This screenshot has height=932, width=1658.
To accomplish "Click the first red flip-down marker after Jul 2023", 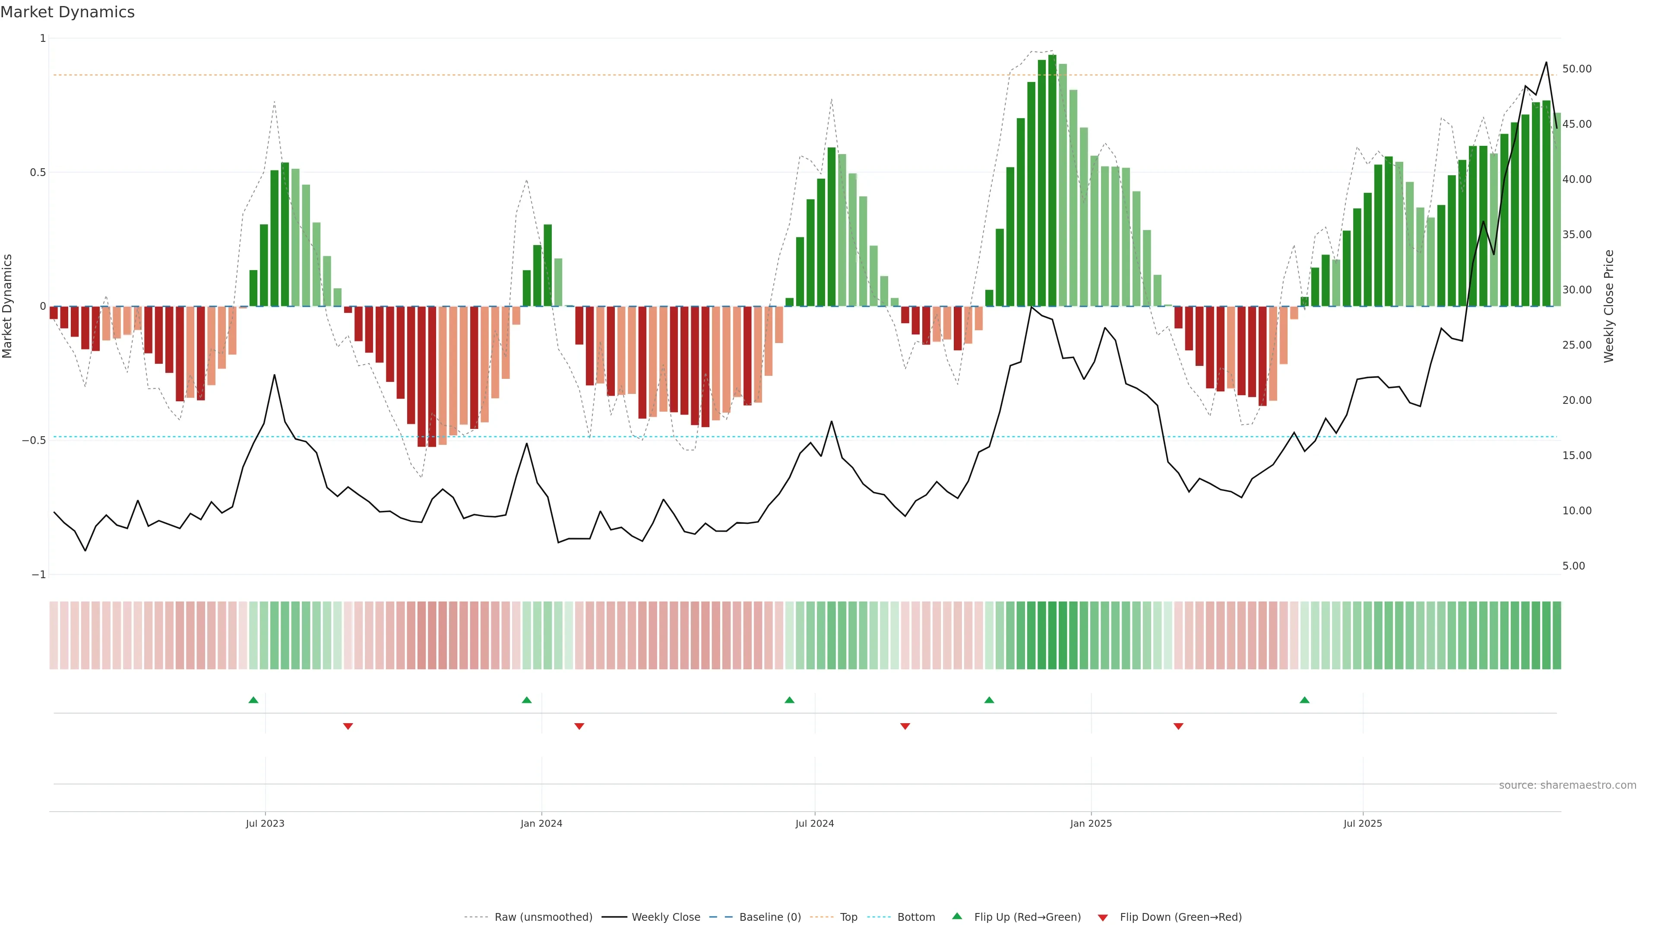I will tap(348, 726).
